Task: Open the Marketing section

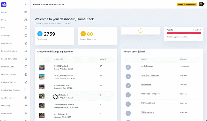Action: click(5, 106)
